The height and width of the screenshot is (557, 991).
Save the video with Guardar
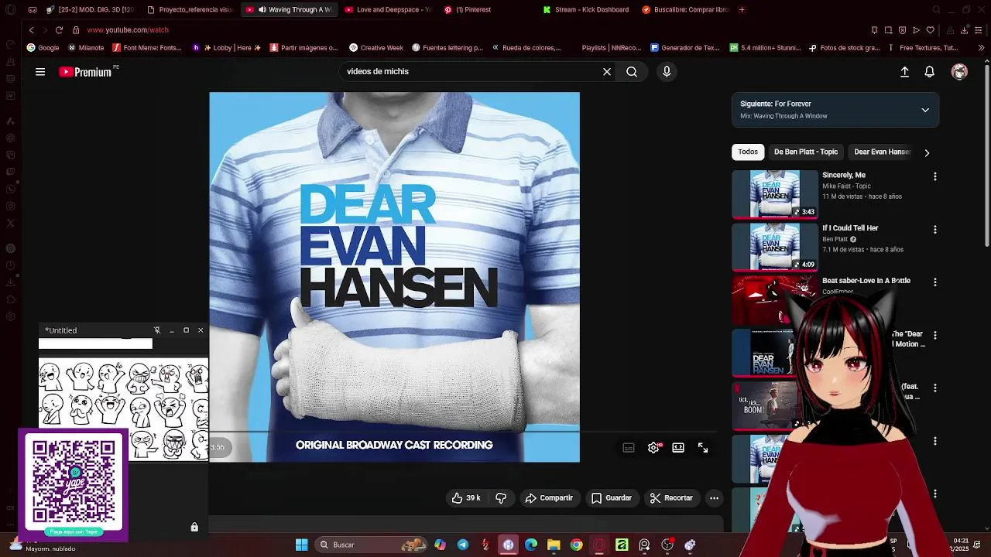(612, 498)
